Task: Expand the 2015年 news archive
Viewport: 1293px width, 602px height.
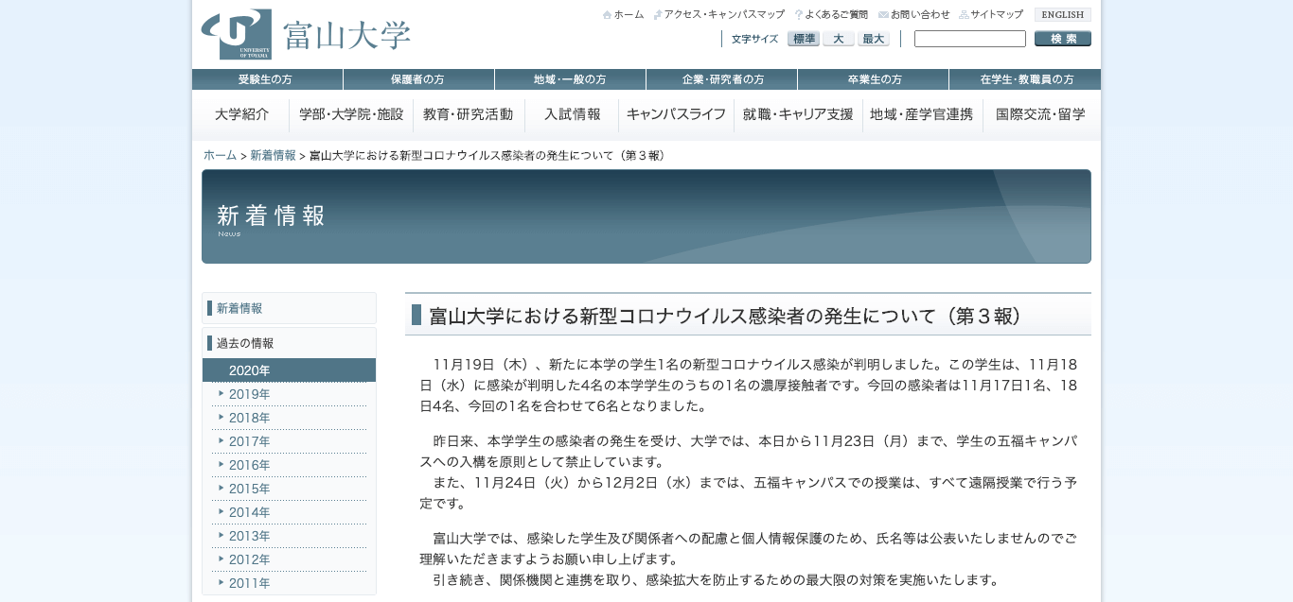Action: pos(250,489)
